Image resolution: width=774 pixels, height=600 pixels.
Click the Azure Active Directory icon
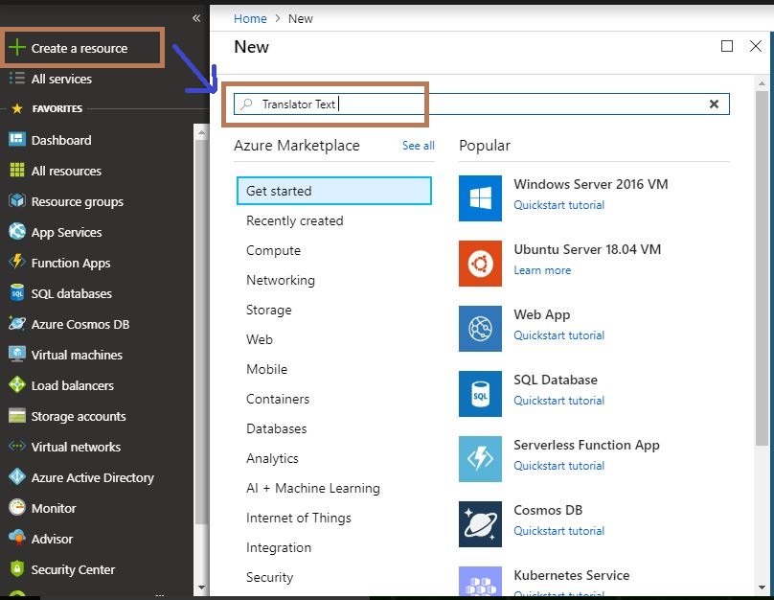17,477
